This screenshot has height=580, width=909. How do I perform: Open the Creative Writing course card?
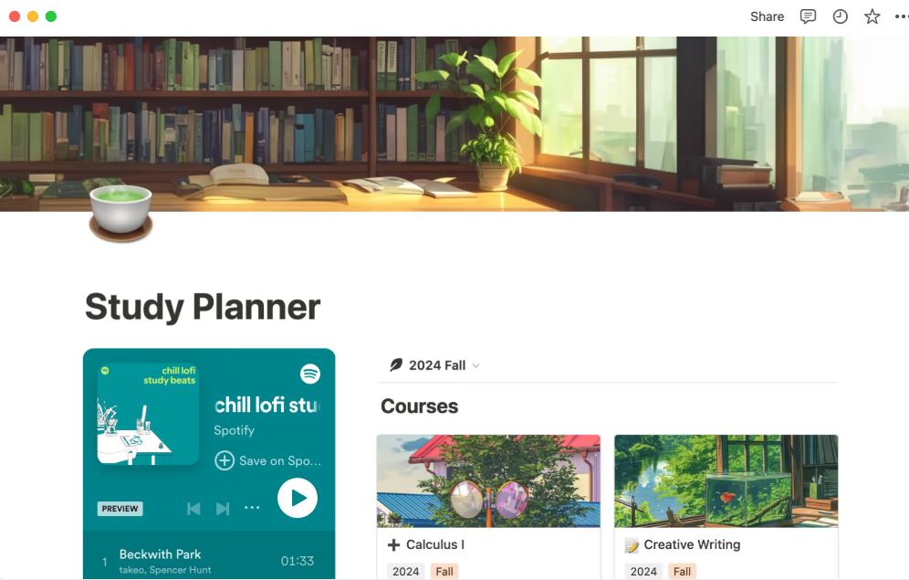726,506
